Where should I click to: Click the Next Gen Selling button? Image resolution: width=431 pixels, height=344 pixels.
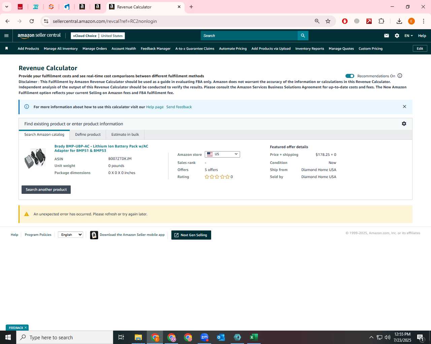[191, 235]
